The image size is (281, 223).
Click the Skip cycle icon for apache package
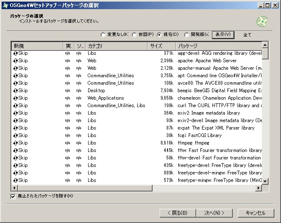[15, 61]
